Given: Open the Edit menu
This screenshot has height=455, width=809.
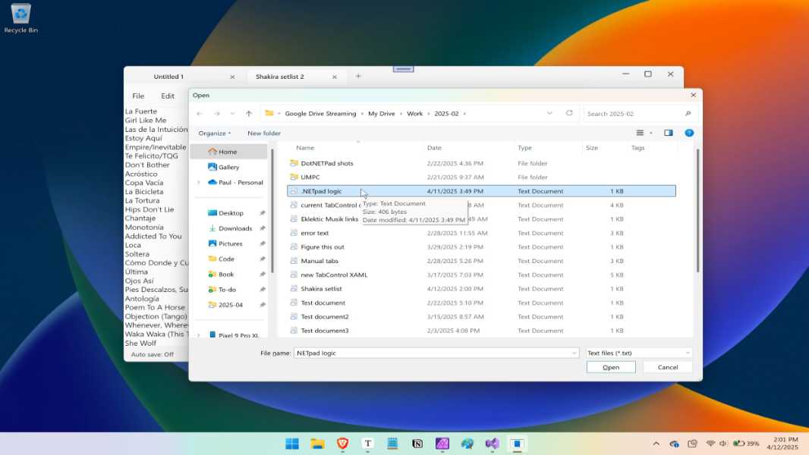Looking at the screenshot, I should point(167,96).
